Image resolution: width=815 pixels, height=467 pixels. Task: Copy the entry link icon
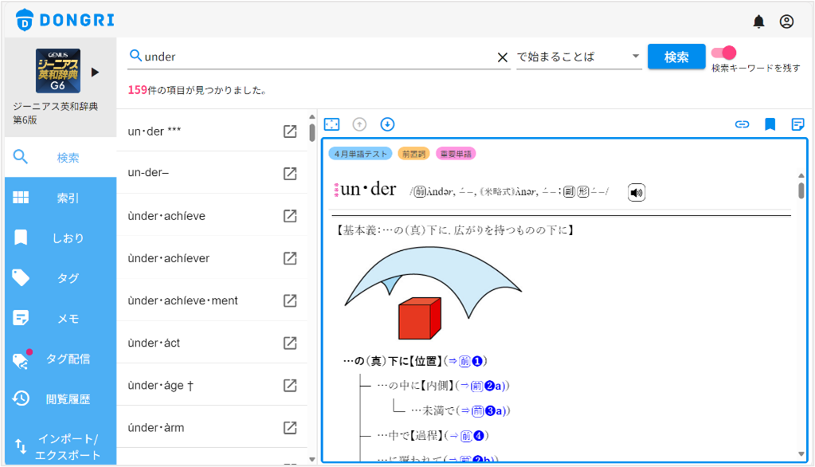click(x=742, y=124)
